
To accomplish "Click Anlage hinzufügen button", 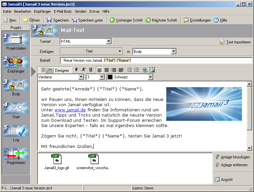I will tap(232, 157).
